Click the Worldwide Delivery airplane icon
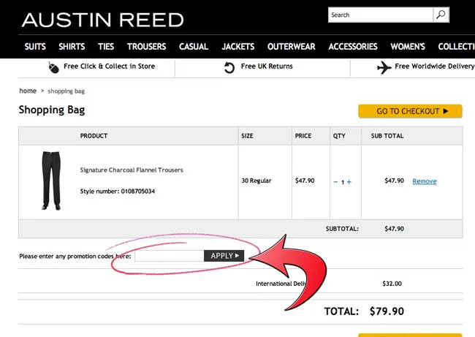This screenshot has width=475, height=337. 384,67
